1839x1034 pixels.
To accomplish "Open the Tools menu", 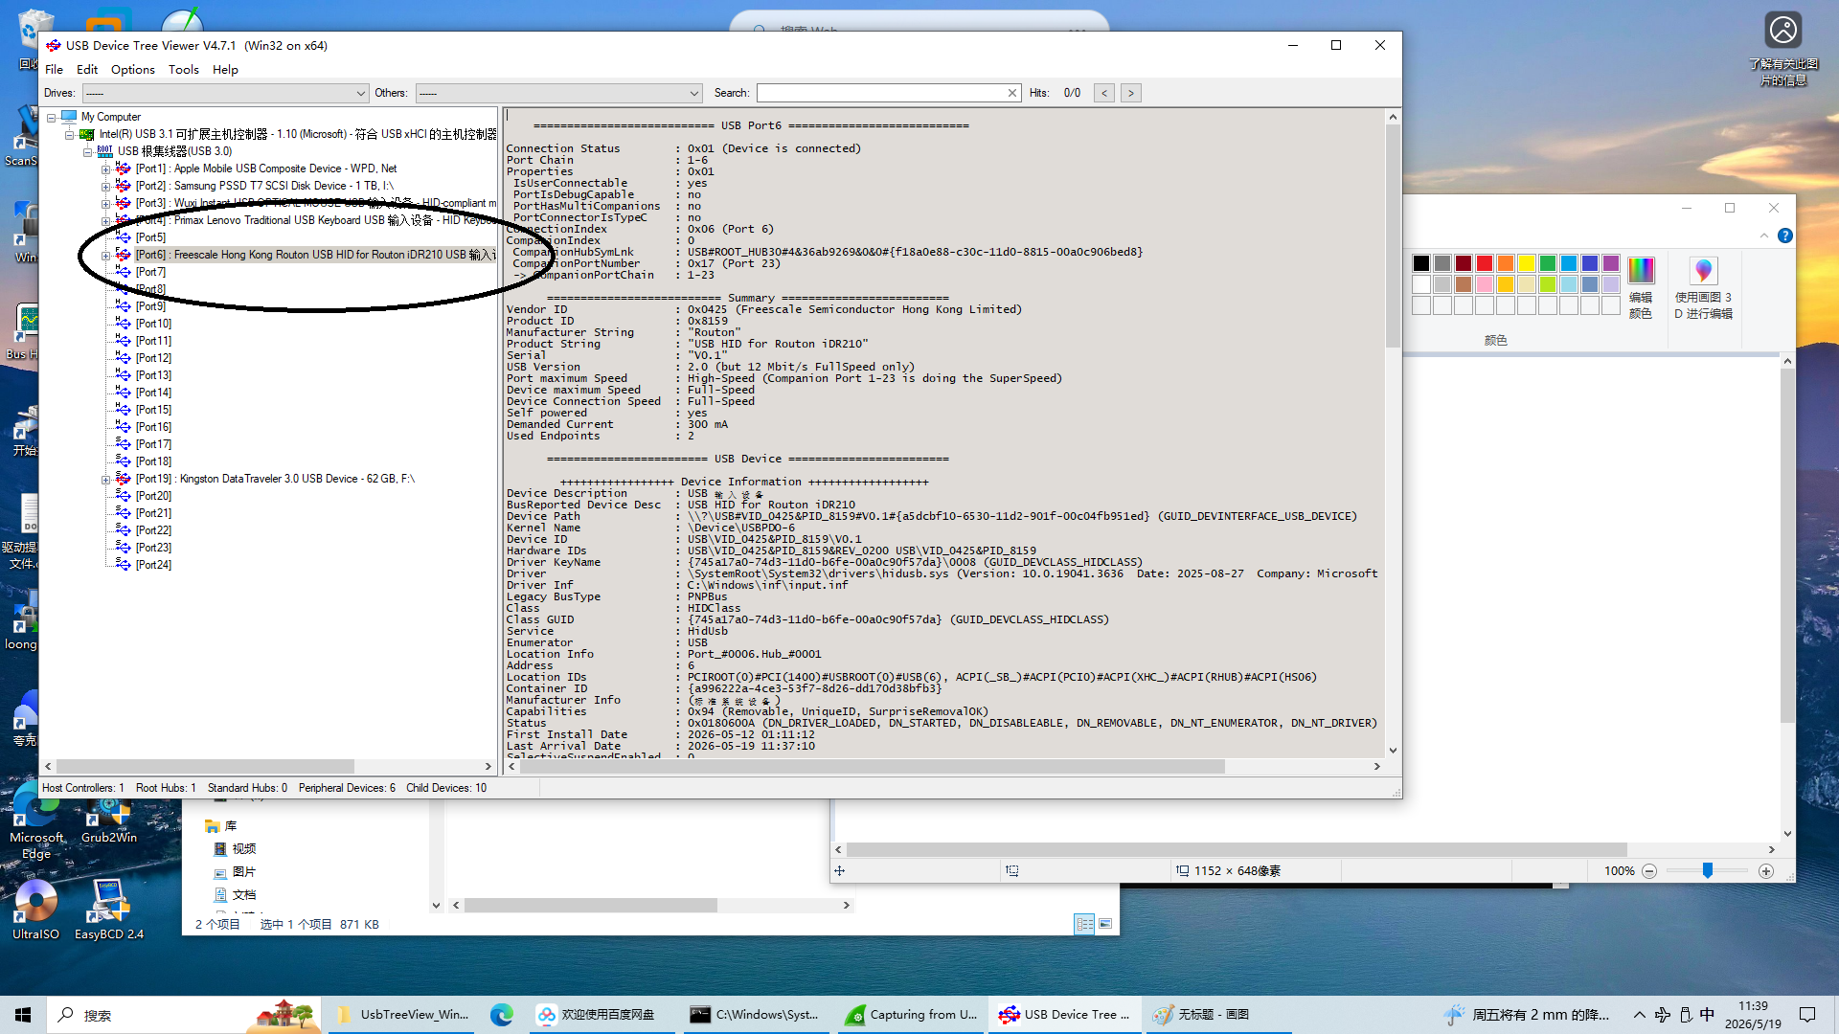I will (184, 70).
